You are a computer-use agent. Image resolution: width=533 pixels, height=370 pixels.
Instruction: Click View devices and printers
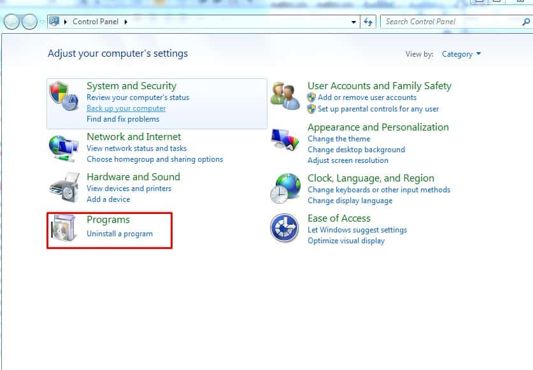coord(129,189)
